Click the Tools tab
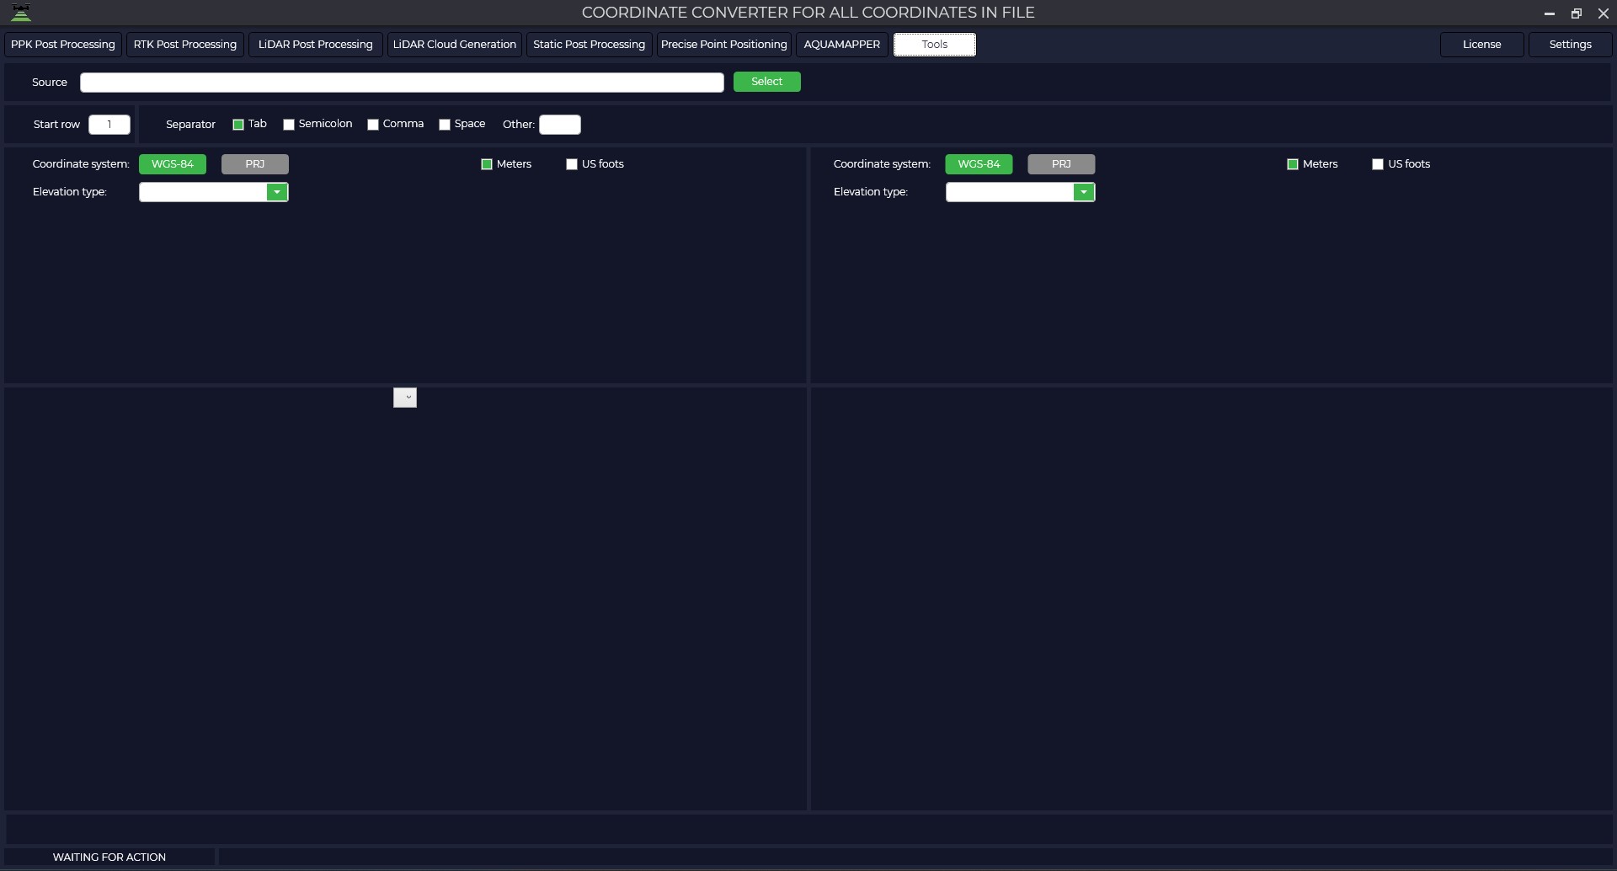The width and height of the screenshot is (1617, 871). click(x=935, y=45)
